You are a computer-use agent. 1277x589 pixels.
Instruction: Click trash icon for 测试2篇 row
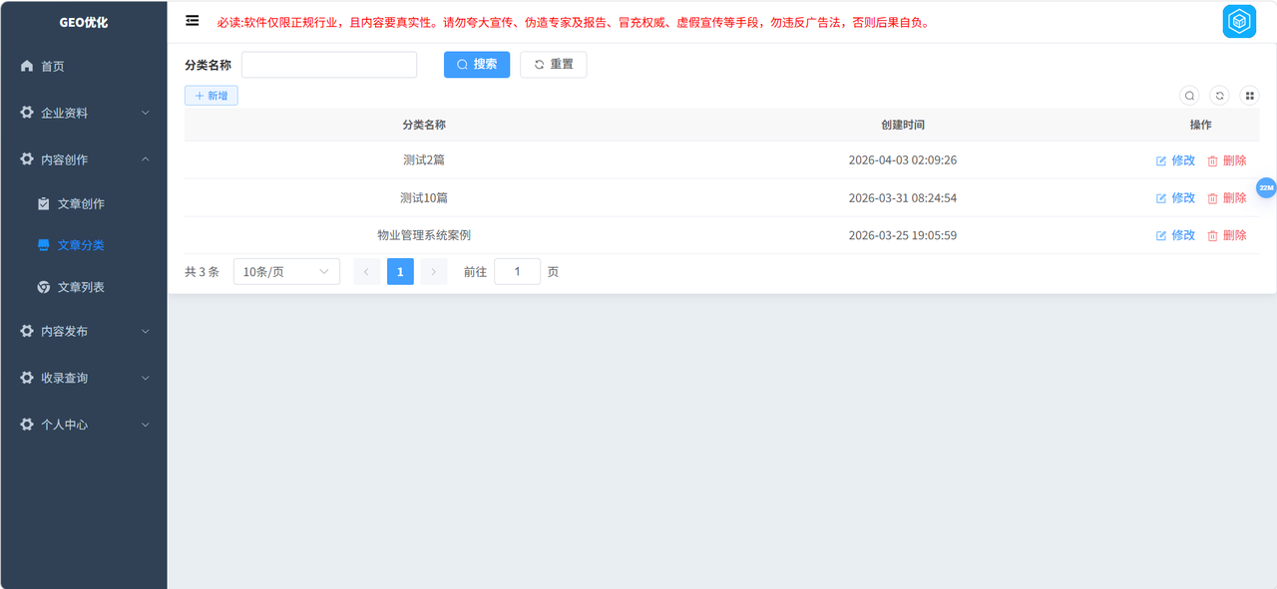[x=1213, y=160]
